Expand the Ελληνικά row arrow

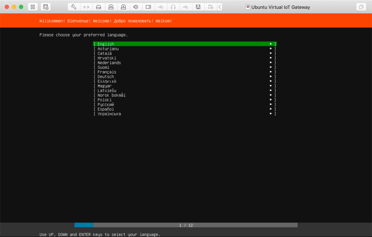click(x=271, y=81)
